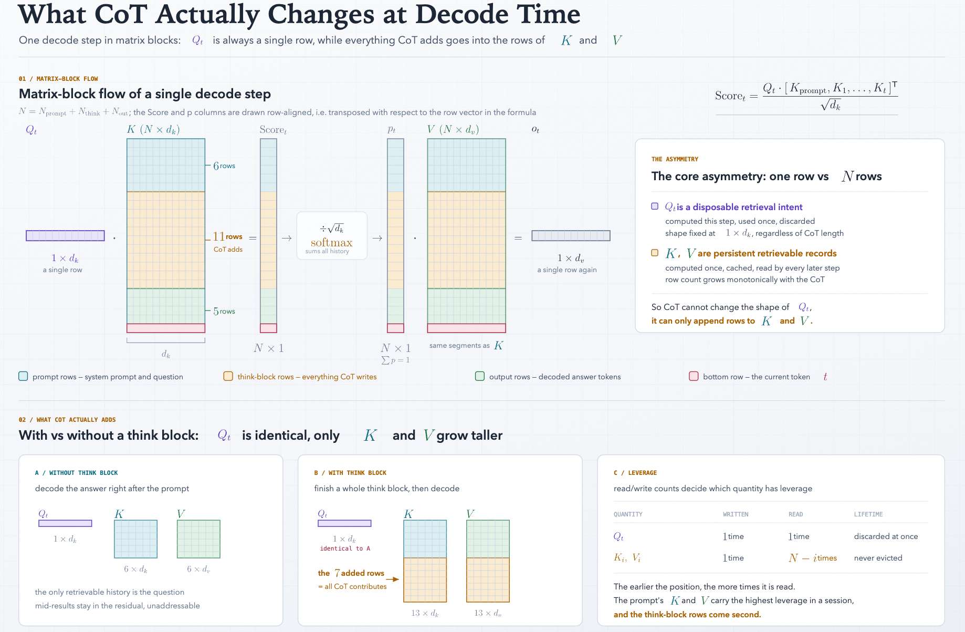The height and width of the screenshot is (632, 965).
Task: Click the pink current-token row of K matrix
Action: [x=166, y=328]
